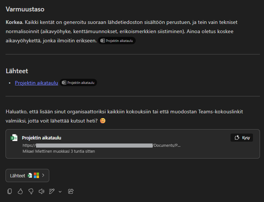Click the Excel icon on file card
The width and height of the screenshot is (264, 202).
(x=14, y=138)
